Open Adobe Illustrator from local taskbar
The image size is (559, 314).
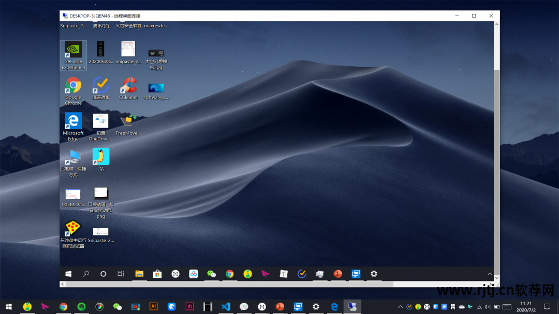153,306
